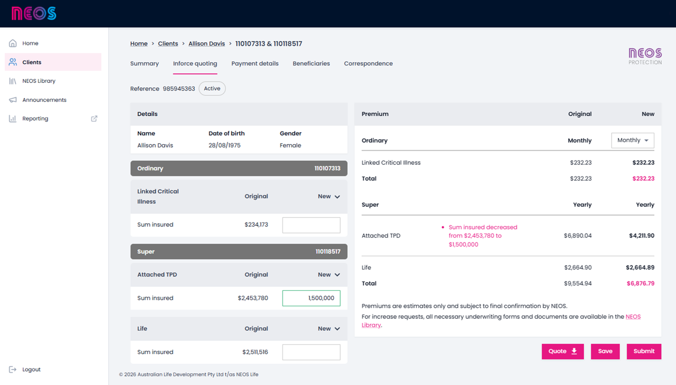
Task: Click the NEOS logo in header
Action: pos(34,13)
